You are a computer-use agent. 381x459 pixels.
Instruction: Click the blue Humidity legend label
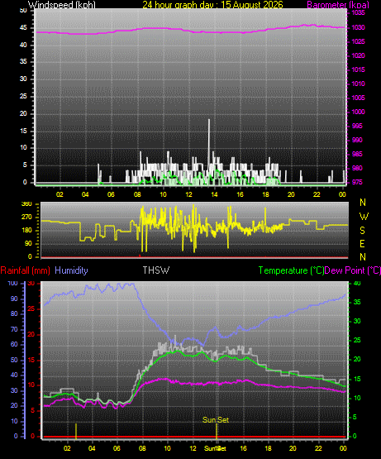(71, 270)
